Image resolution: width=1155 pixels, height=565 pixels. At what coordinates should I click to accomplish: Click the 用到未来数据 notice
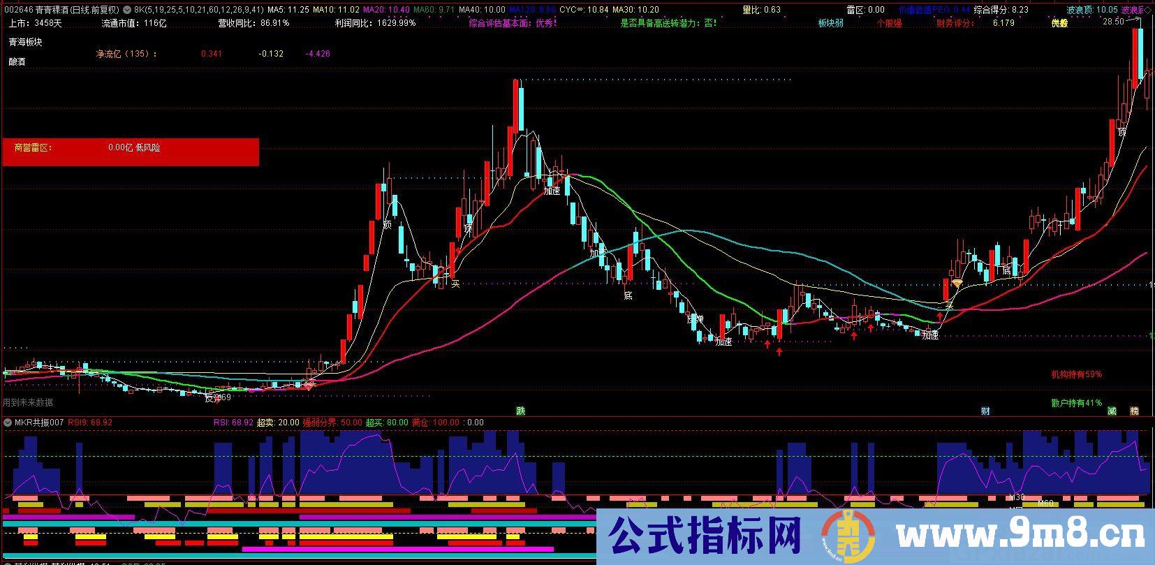(x=28, y=402)
